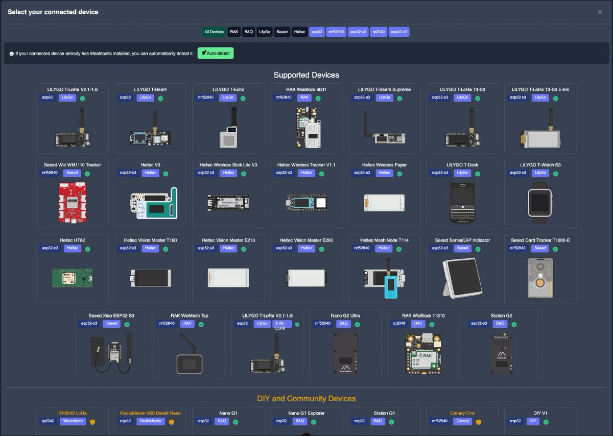This screenshot has height=436, width=613.
Task: Click the B&Q tag on Nano G2 Ultra card
Action: [x=343, y=324]
